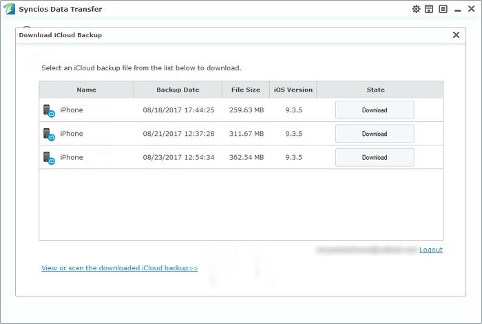
Task: Select the date 08/23/2017 12:54:34
Action: pos(178,157)
